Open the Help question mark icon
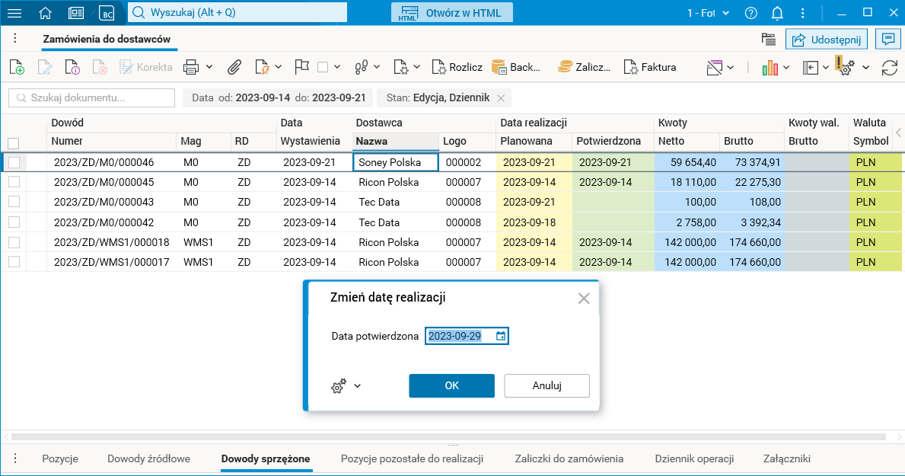Image resolution: width=905 pixels, height=476 pixels. point(751,13)
